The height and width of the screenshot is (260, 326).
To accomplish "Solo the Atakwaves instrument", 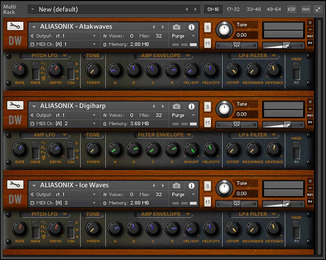I will (207, 27).
